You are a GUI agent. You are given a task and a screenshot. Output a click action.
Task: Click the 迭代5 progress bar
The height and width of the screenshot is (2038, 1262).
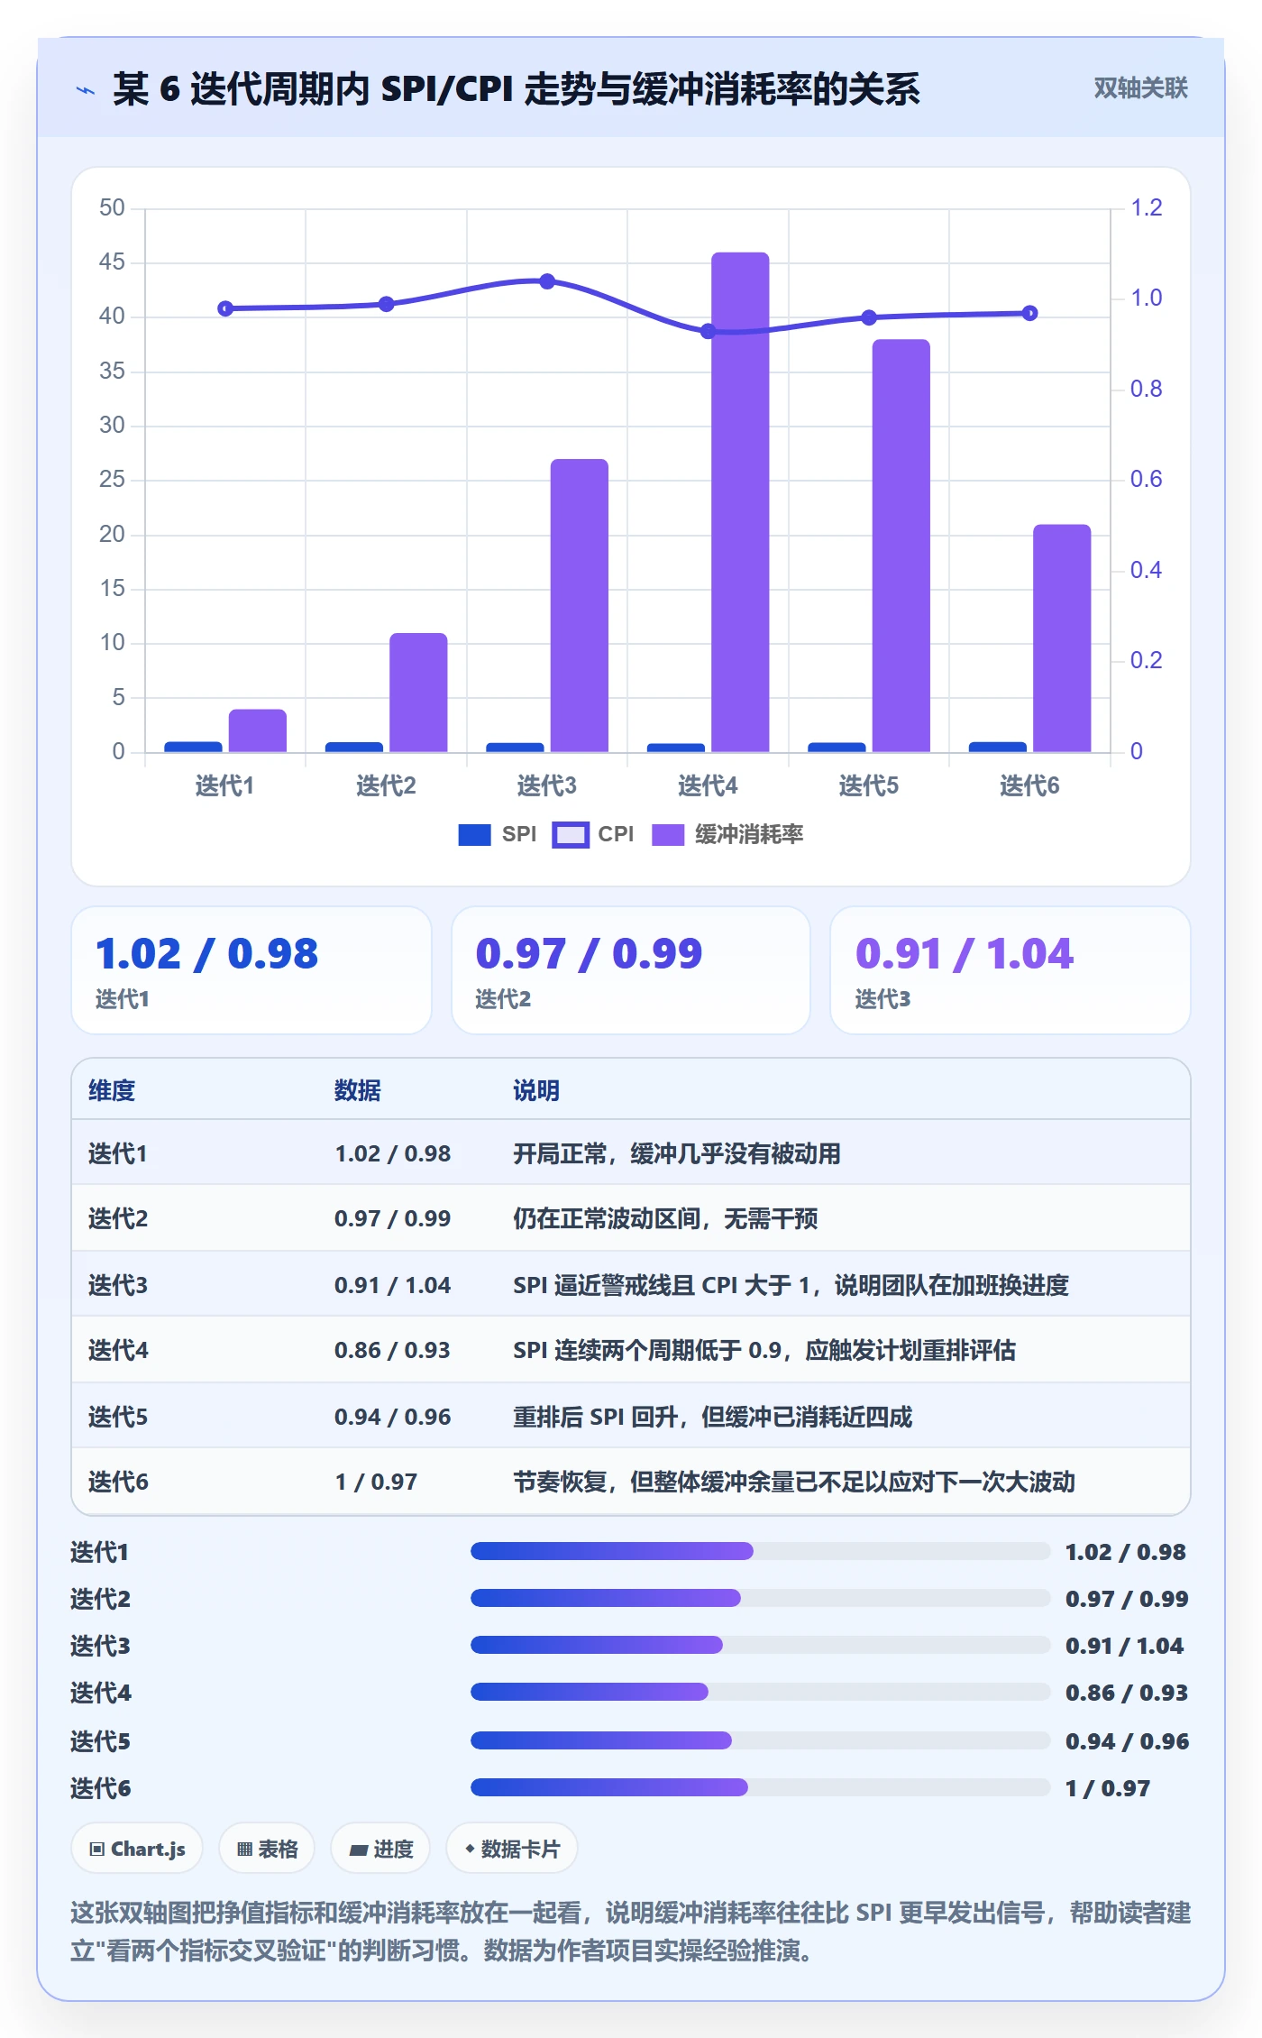pyautogui.click(x=760, y=1740)
